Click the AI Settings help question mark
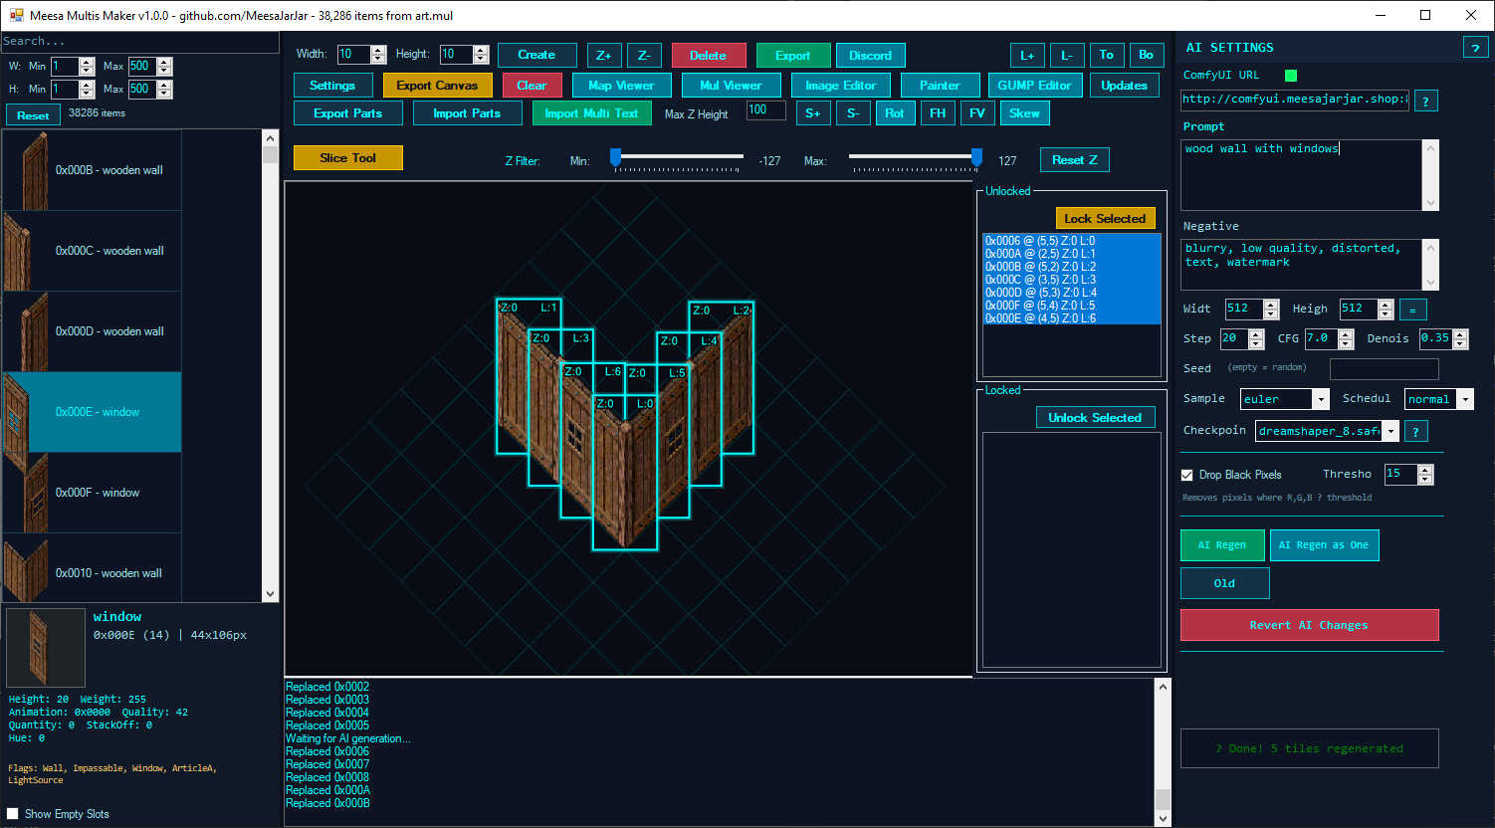 coord(1475,48)
